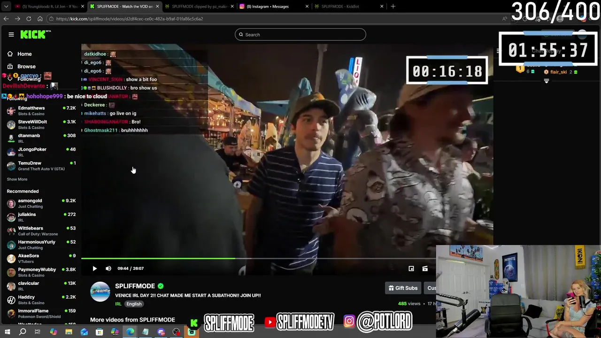Toggle mini player mode
The width and height of the screenshot is (601, 338).
click(411, 269)
